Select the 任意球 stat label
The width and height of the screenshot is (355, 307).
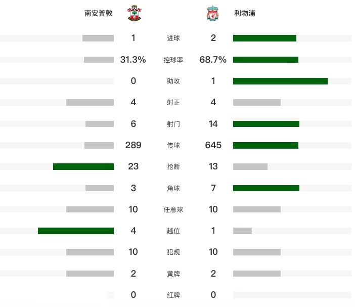(x=173, y=209)
